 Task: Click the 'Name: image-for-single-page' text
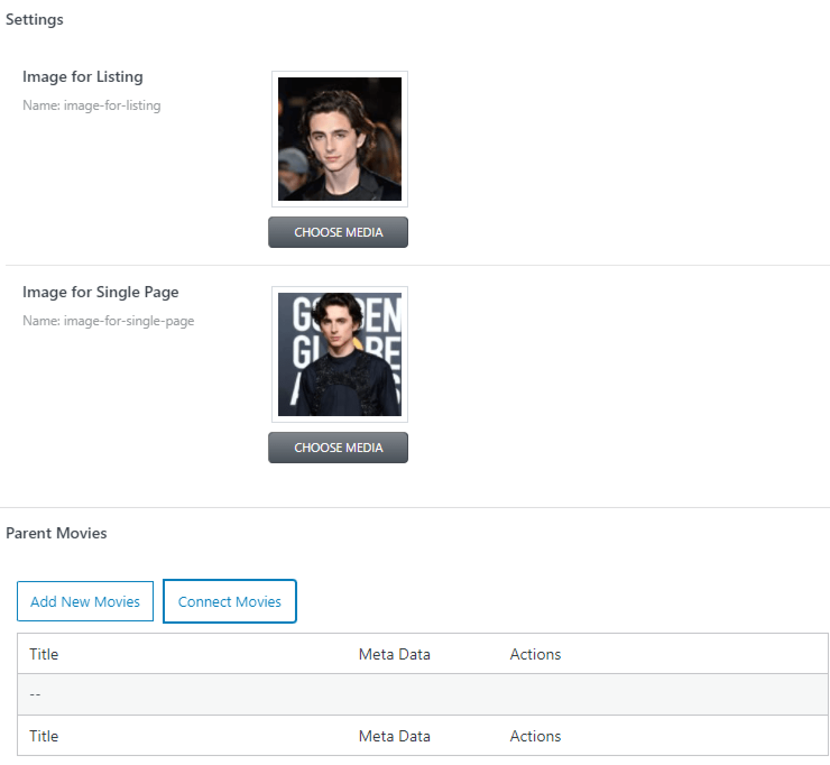(x=109, y=321)
